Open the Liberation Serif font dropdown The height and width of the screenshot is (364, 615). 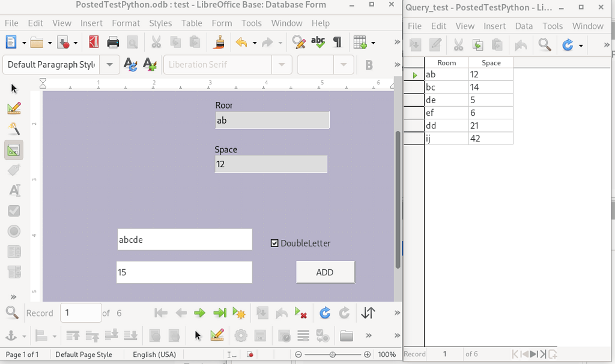(x=282, y=64)
